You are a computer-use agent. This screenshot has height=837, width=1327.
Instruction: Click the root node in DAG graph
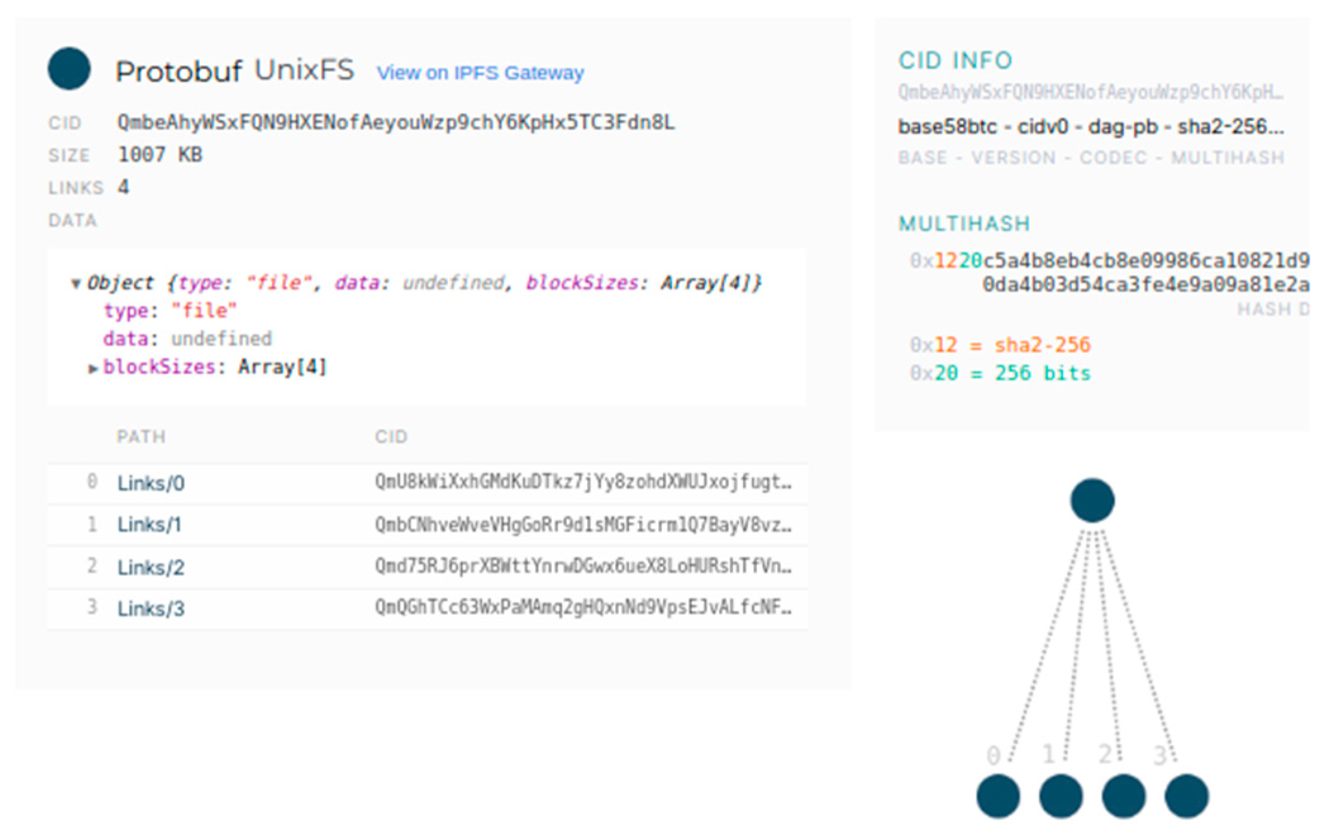[x=1092, y=500]
